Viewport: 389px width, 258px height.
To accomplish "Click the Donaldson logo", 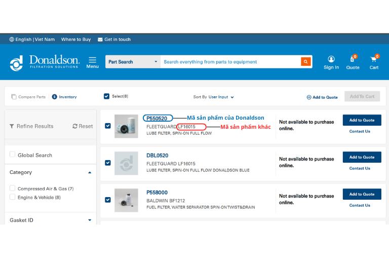I will tap(45, 62).
